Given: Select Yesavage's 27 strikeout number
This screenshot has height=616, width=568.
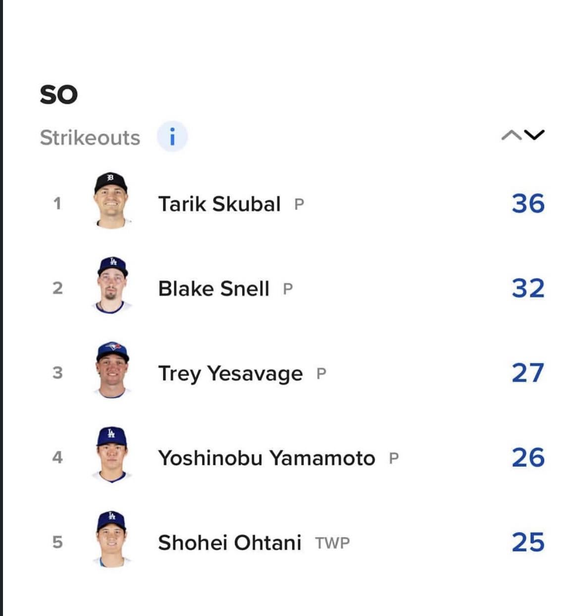Looking at the screenshot, I should [x=528, y=373].
